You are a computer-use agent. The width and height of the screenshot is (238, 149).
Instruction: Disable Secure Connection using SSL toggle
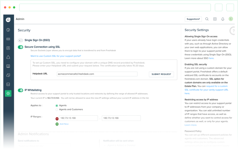point(21,47)
